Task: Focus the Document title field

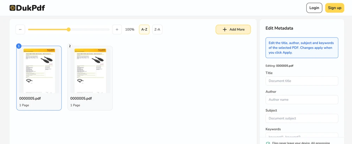Action: [302, 81]
